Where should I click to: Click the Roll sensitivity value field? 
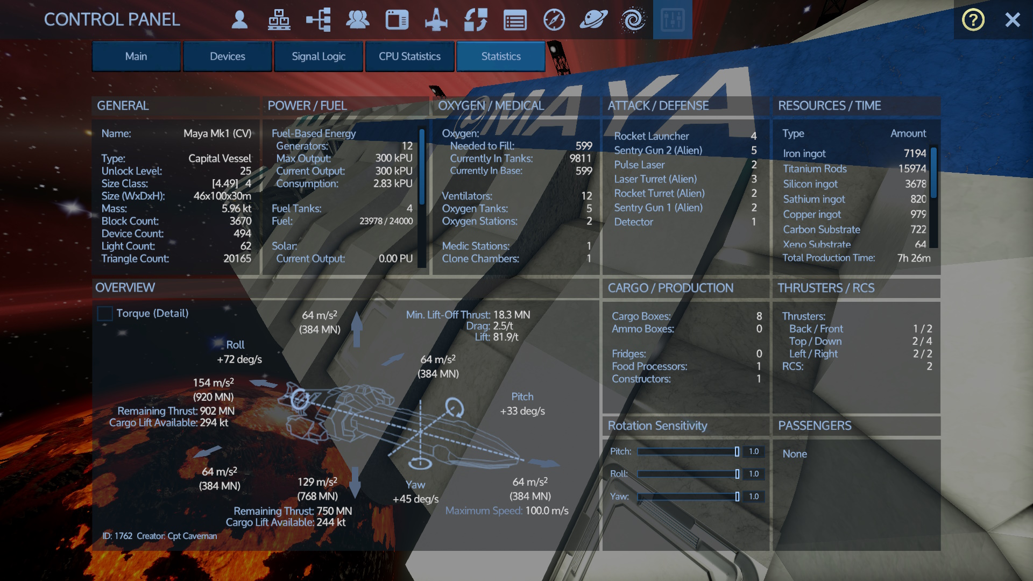tap(754, 474)
